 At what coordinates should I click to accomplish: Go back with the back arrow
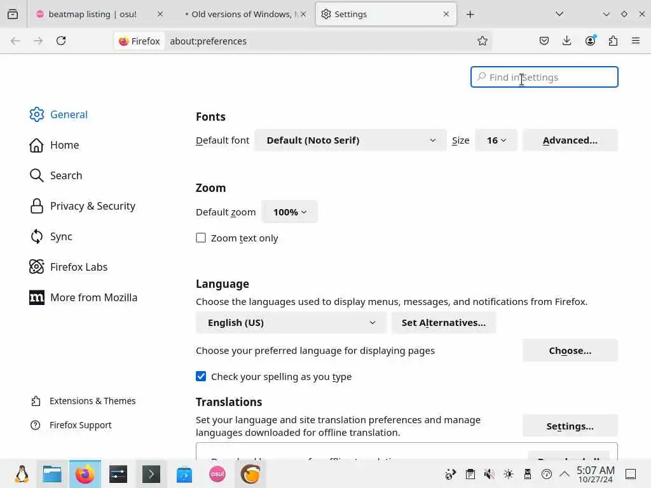(15, 41)
